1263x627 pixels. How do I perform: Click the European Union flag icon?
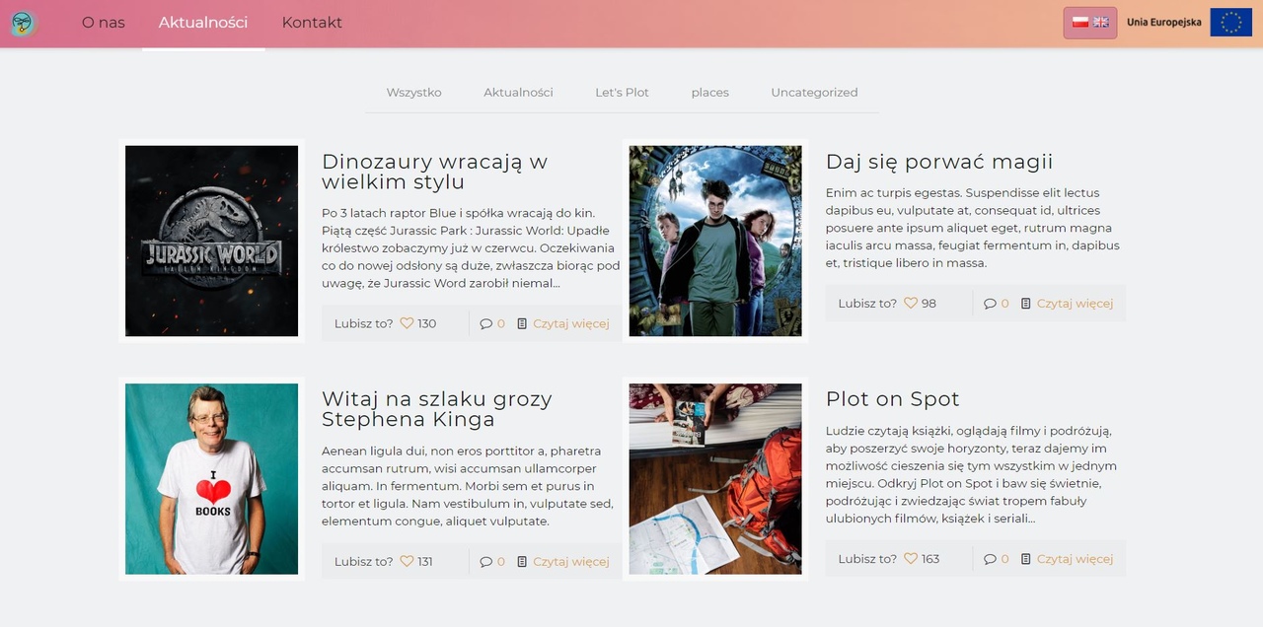coord(1230,23)
